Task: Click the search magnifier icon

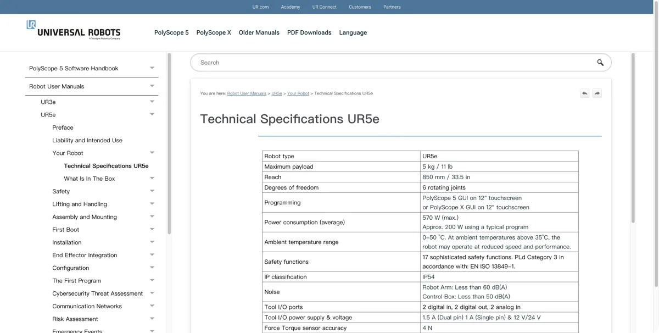Action: coord(600,63)
